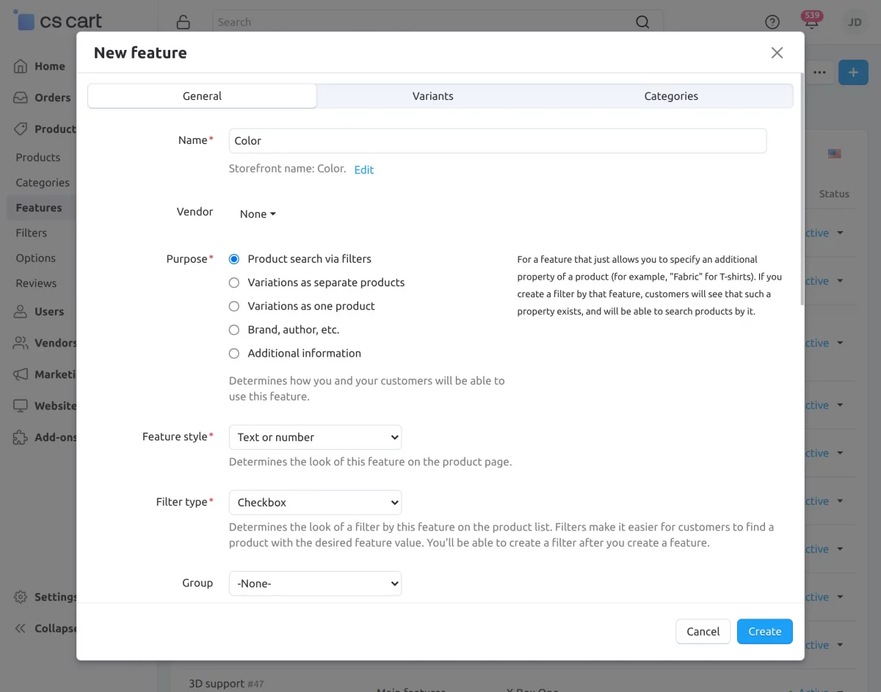Edit the storefront name link
The width and height of the screenshot is (881, 692).
364,170
